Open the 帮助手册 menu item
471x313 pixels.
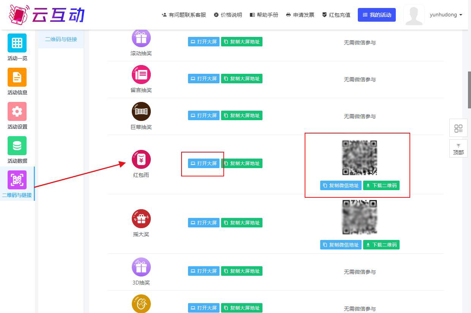[264, 15]
